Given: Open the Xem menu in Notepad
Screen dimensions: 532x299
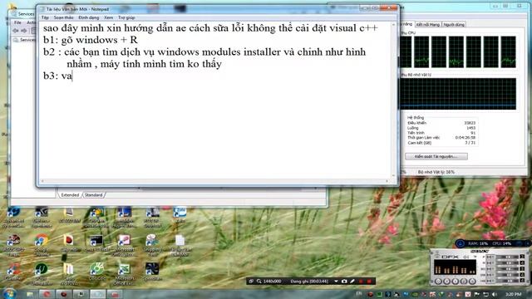Looking at the screenshot, I should (x=108, y=17).
